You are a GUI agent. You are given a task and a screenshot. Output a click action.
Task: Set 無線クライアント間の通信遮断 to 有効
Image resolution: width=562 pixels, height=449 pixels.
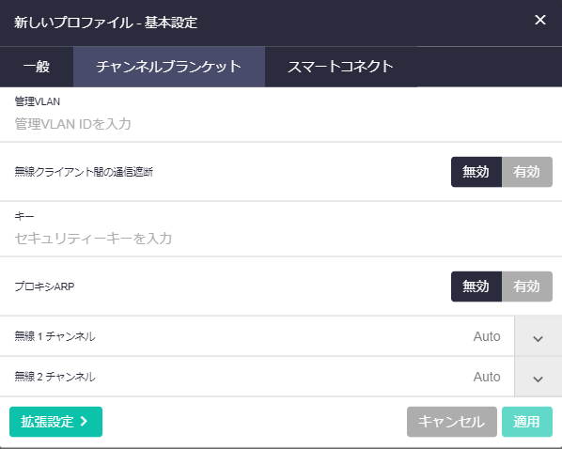527,172
